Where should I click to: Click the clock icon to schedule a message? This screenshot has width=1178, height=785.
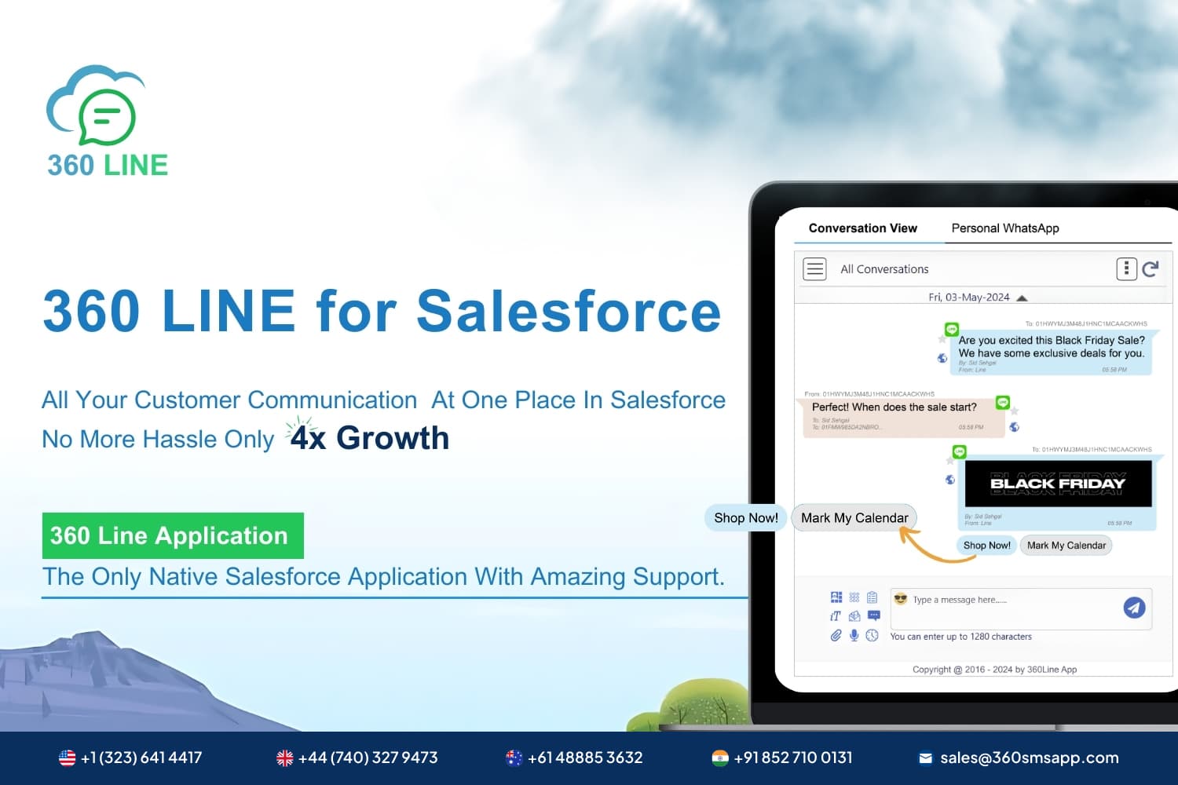point(872,635)
